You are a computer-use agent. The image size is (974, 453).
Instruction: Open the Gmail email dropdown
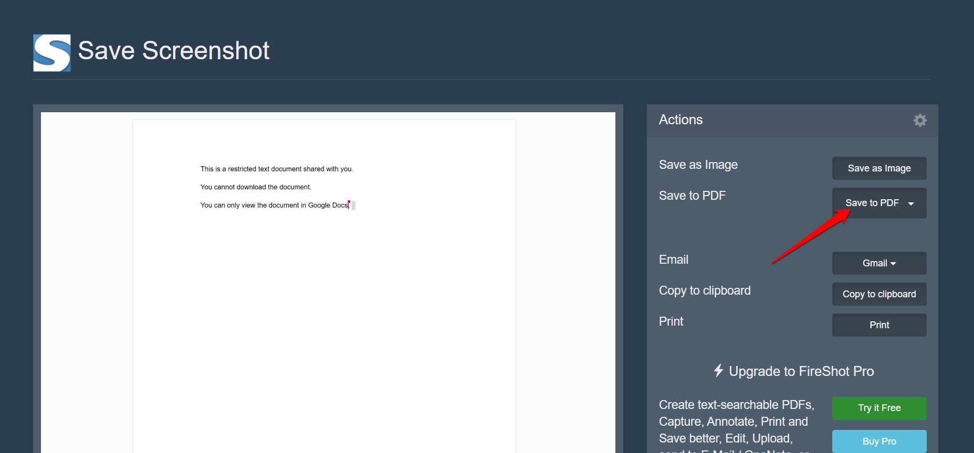[x=879, y=263]
